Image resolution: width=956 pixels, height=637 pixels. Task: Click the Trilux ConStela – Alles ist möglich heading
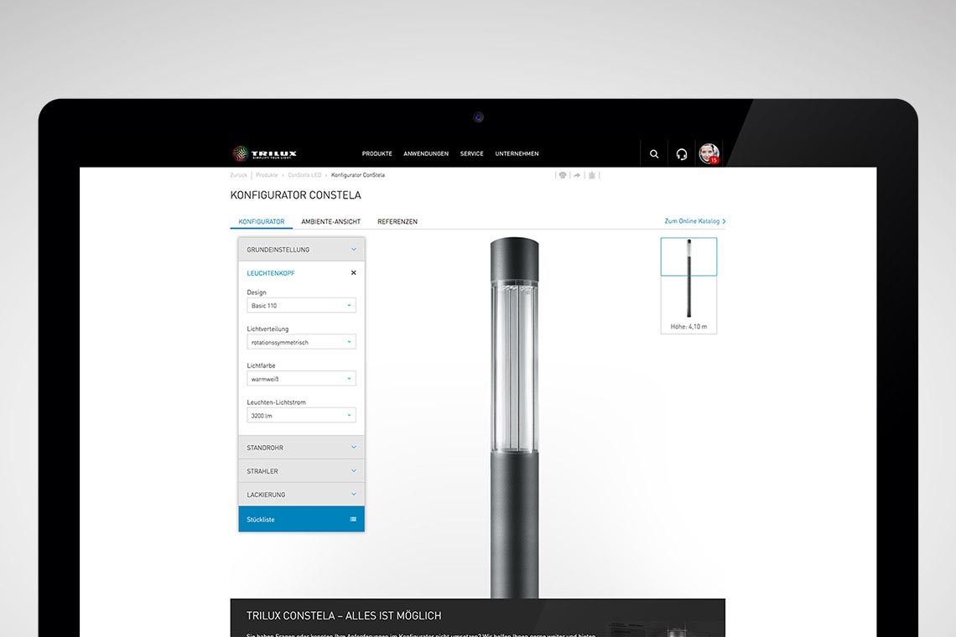tap(344, 616)
